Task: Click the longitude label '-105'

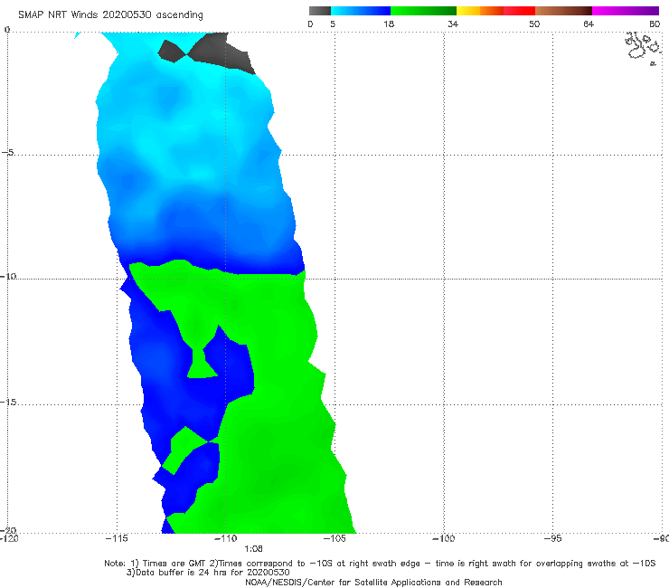Action: [334, 538]
